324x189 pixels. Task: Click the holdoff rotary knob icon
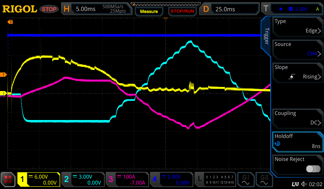[277, 144]
